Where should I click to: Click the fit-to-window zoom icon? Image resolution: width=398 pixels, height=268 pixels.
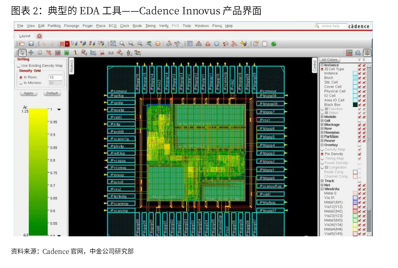pyautogui.click(x=113, y=44)
